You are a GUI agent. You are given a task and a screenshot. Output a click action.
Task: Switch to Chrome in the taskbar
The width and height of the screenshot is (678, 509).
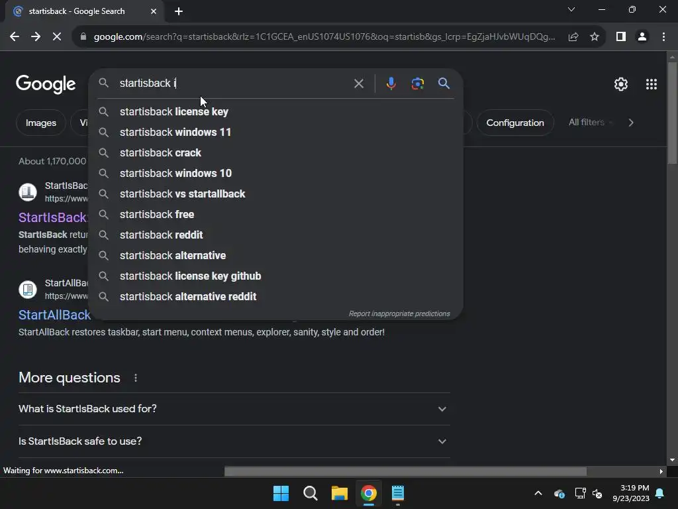click(368, 493)
